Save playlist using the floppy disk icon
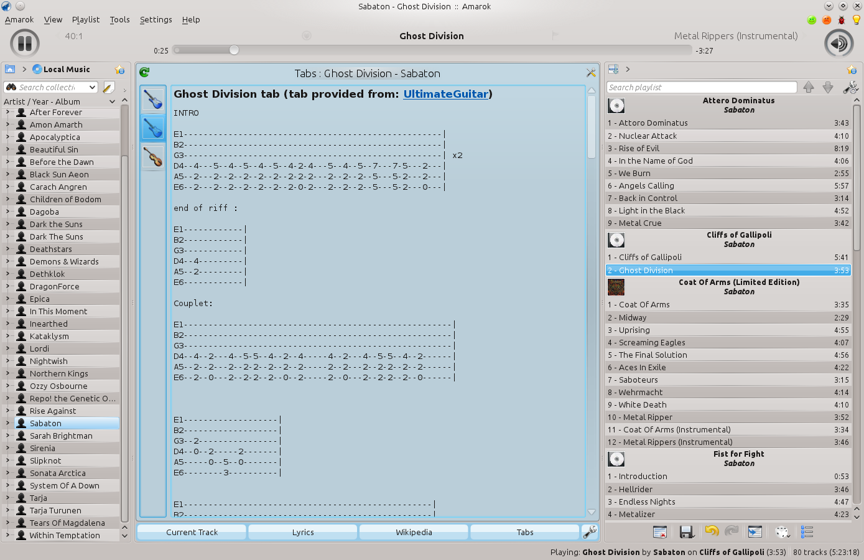864x560 pixels. 686,532
